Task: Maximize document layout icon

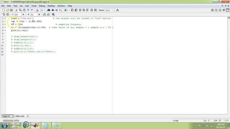Action: click(227, 10)
